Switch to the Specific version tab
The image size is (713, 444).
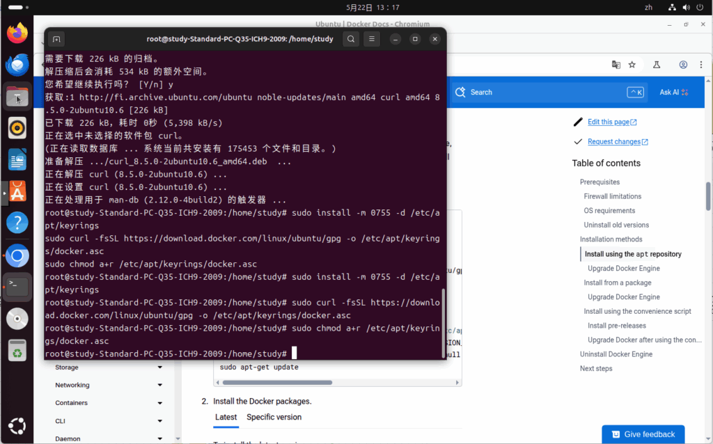tap(274, 417)
